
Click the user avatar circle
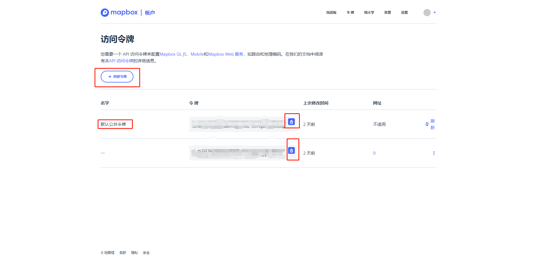427,13
